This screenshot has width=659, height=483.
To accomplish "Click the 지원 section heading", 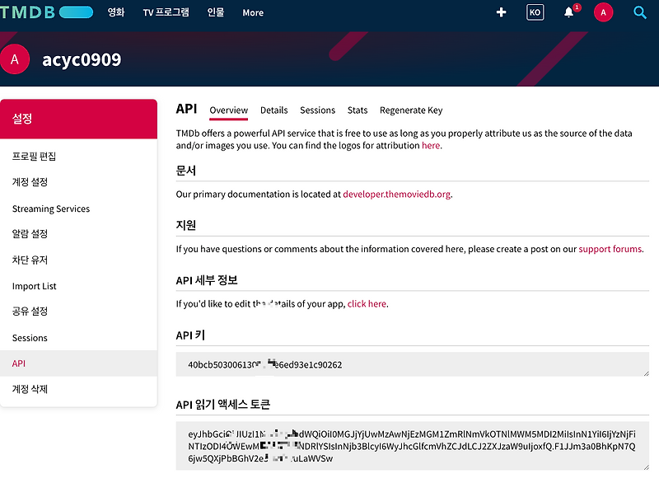I will coord(186,225).
